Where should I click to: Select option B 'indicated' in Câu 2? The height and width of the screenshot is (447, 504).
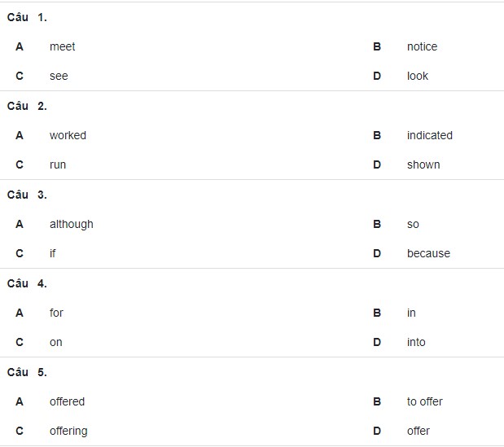click(x=430, y=136)
